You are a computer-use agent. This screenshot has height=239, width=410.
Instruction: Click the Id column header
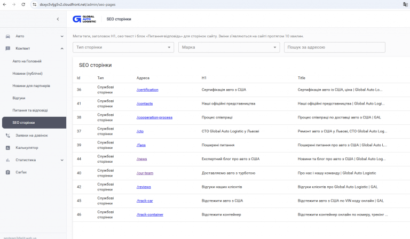(x=78, y=78)
